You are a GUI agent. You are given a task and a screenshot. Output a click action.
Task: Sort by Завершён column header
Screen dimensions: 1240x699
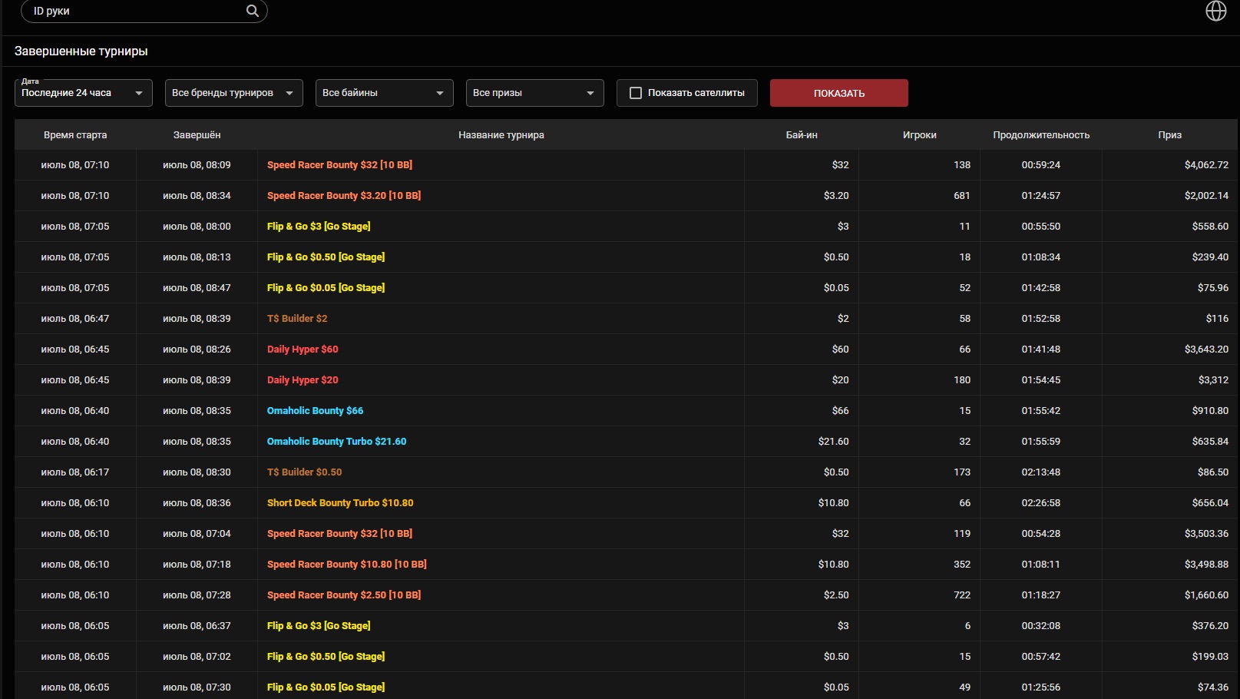pos(197,134)
